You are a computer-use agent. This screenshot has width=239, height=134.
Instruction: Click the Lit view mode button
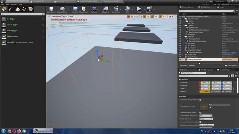[x=65, y=16]
